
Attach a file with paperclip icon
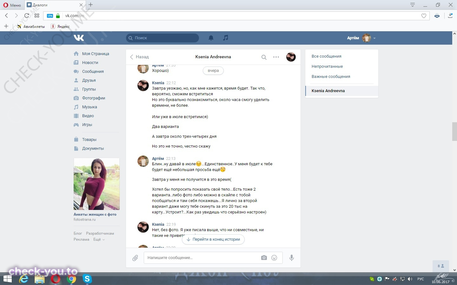pyautogui.click(x=135, y=258)
